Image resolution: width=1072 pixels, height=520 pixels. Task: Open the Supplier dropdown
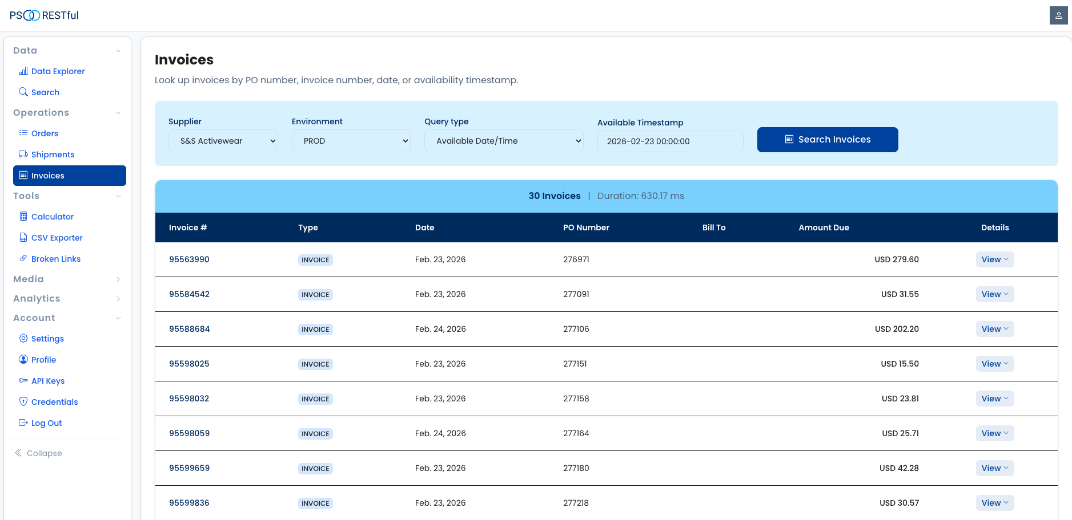tap(223, 140)
